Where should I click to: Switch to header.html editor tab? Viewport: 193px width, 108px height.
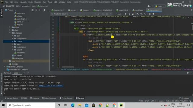(x=58, y=10)
